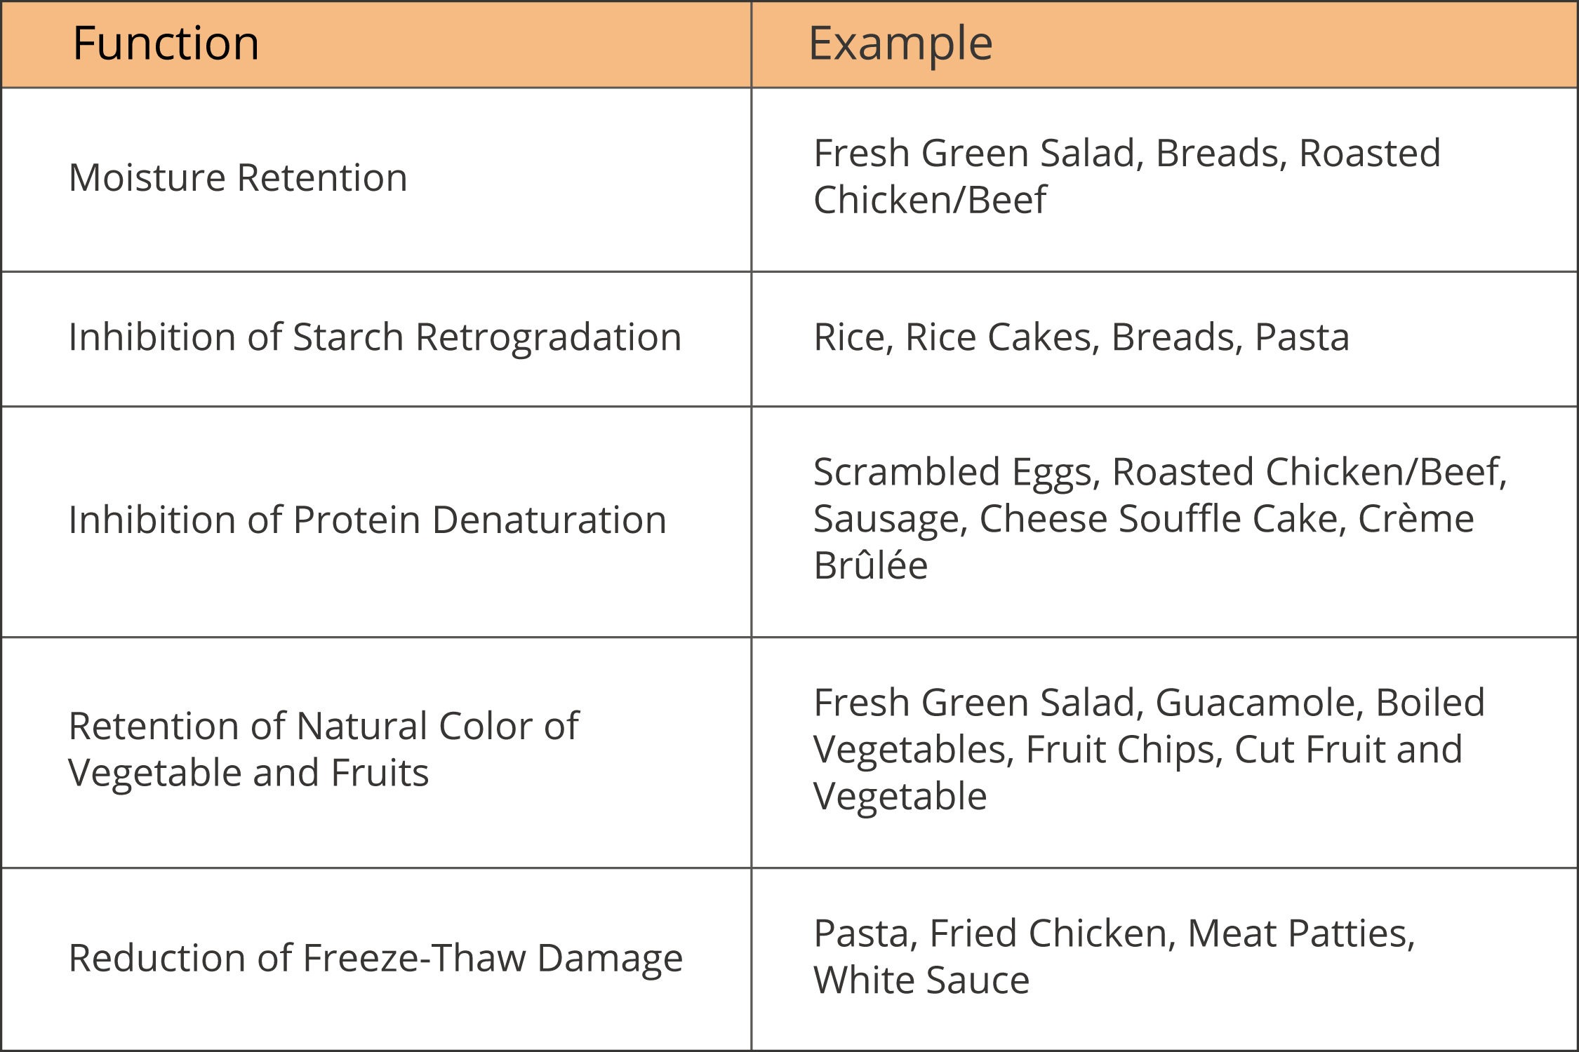The width and height of the screenshot is (1579, 1052).
Task: Click the Scrambled Eggs example cell
Action: pyautogui.click(x=1164, y=522)
